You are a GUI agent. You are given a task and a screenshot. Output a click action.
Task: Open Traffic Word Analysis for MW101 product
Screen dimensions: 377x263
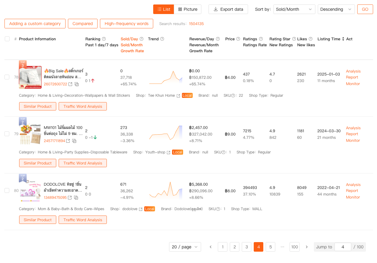(x=83, y=163)
